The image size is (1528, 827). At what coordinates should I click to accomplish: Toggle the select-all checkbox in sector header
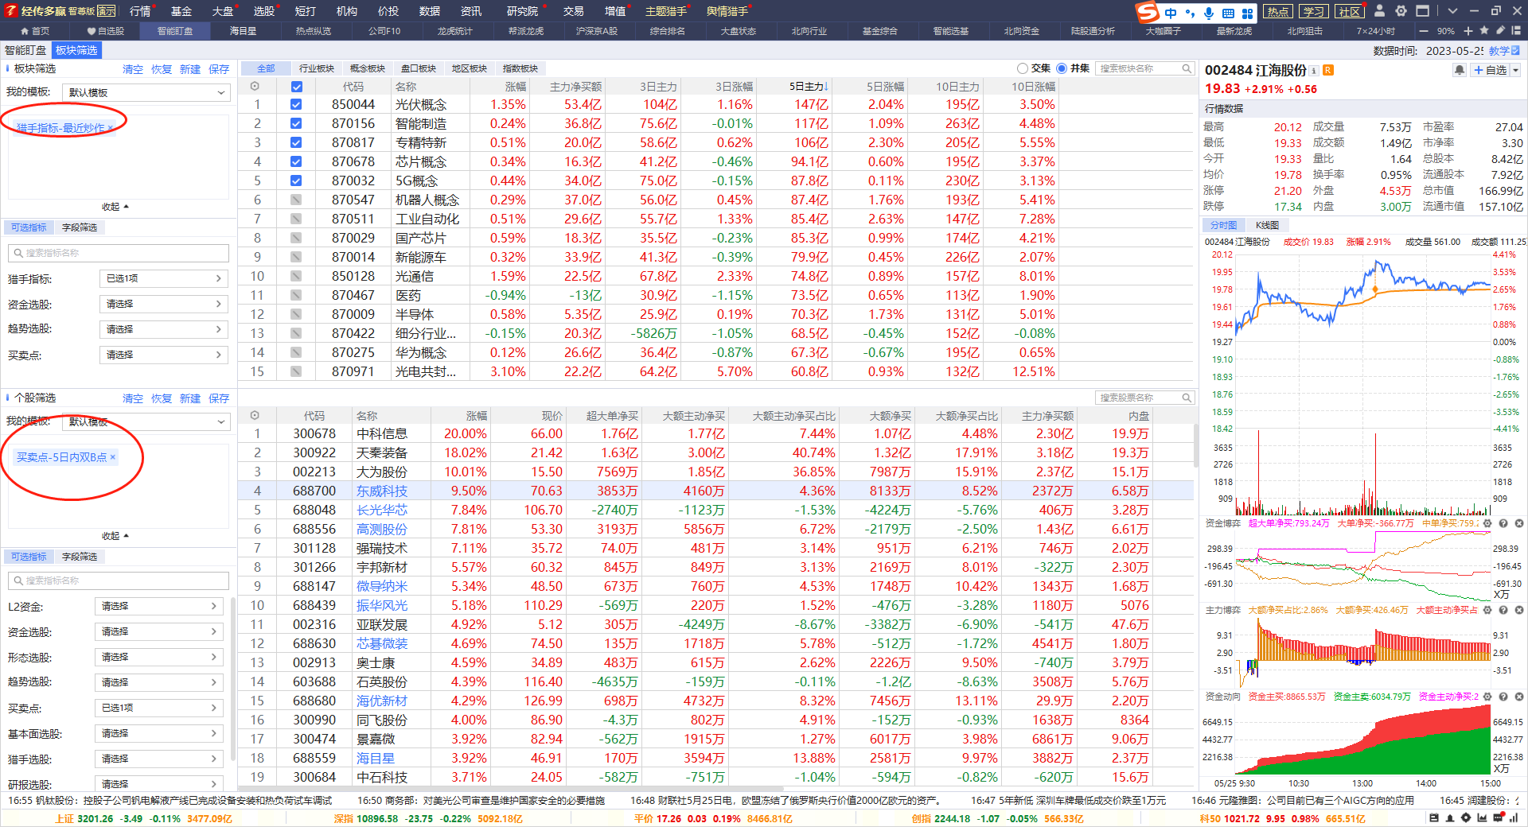coord(296,86)
